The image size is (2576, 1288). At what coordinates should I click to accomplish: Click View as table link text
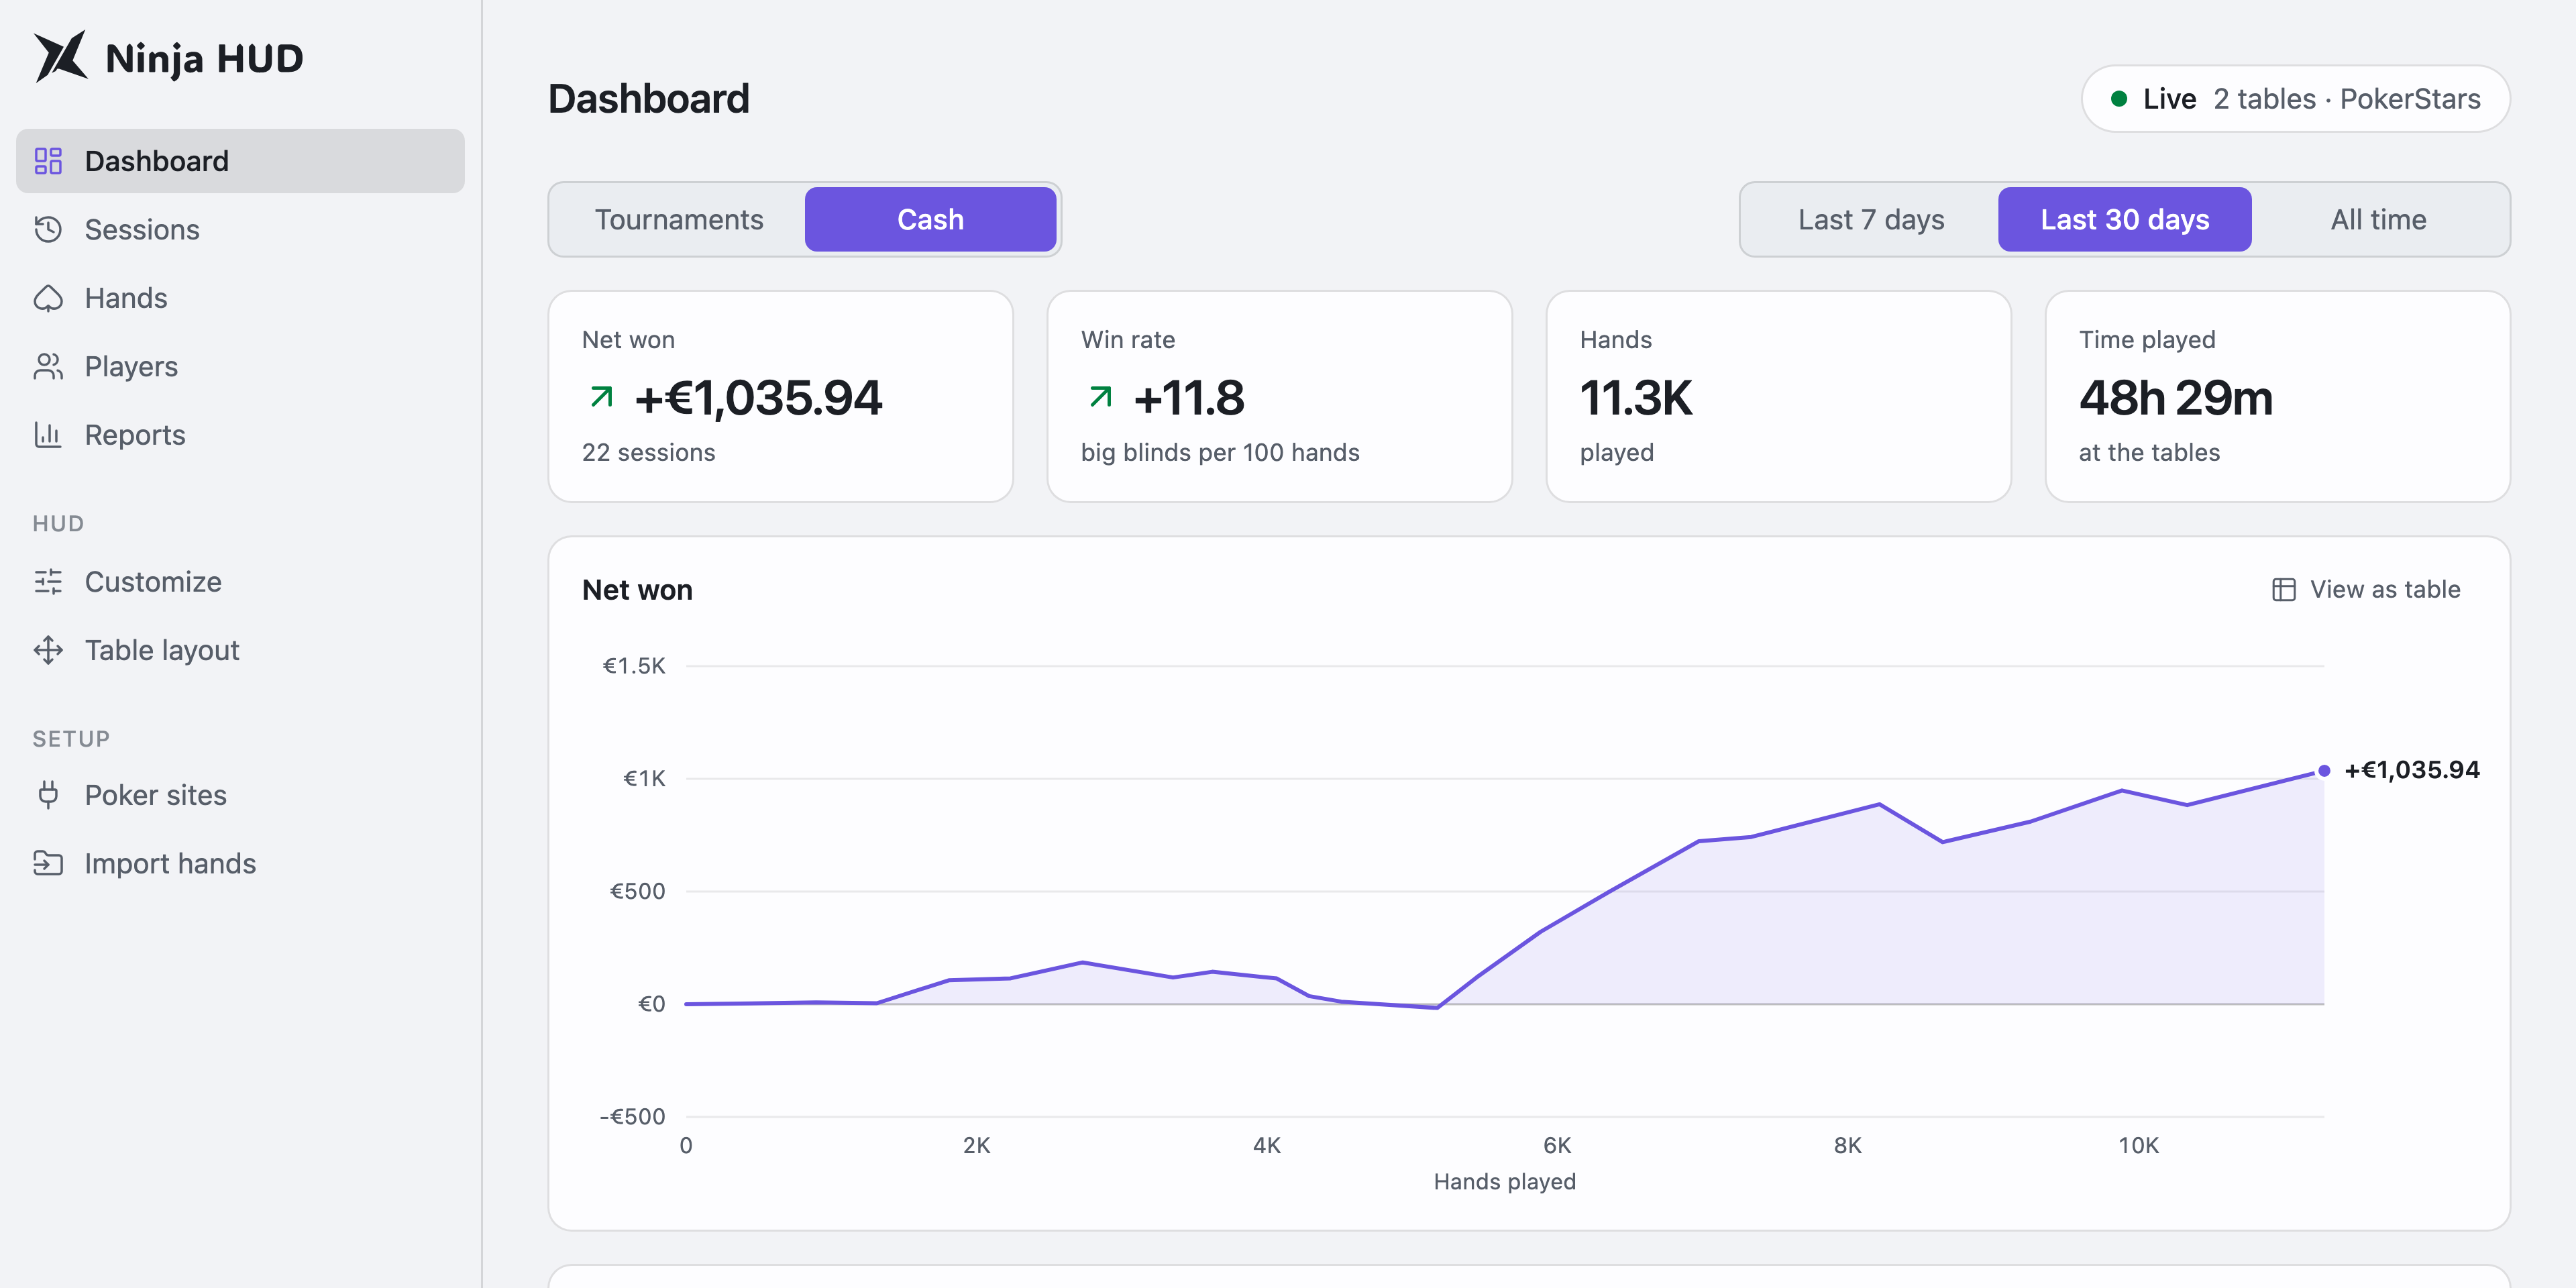tap(2385, 589)
